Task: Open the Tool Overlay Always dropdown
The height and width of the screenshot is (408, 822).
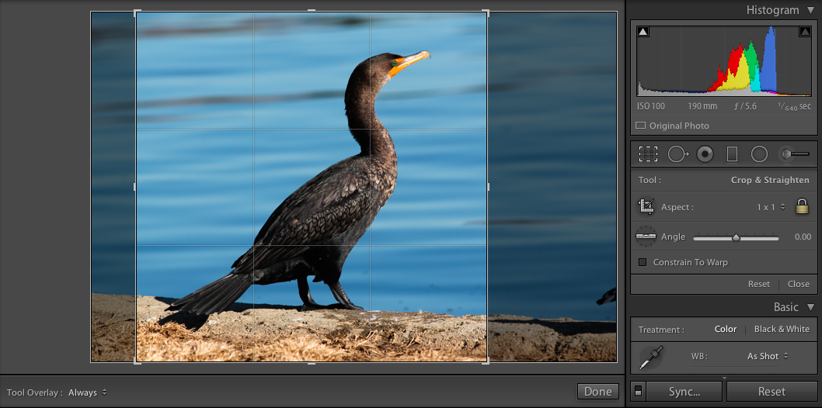Action: coord(88,392)
